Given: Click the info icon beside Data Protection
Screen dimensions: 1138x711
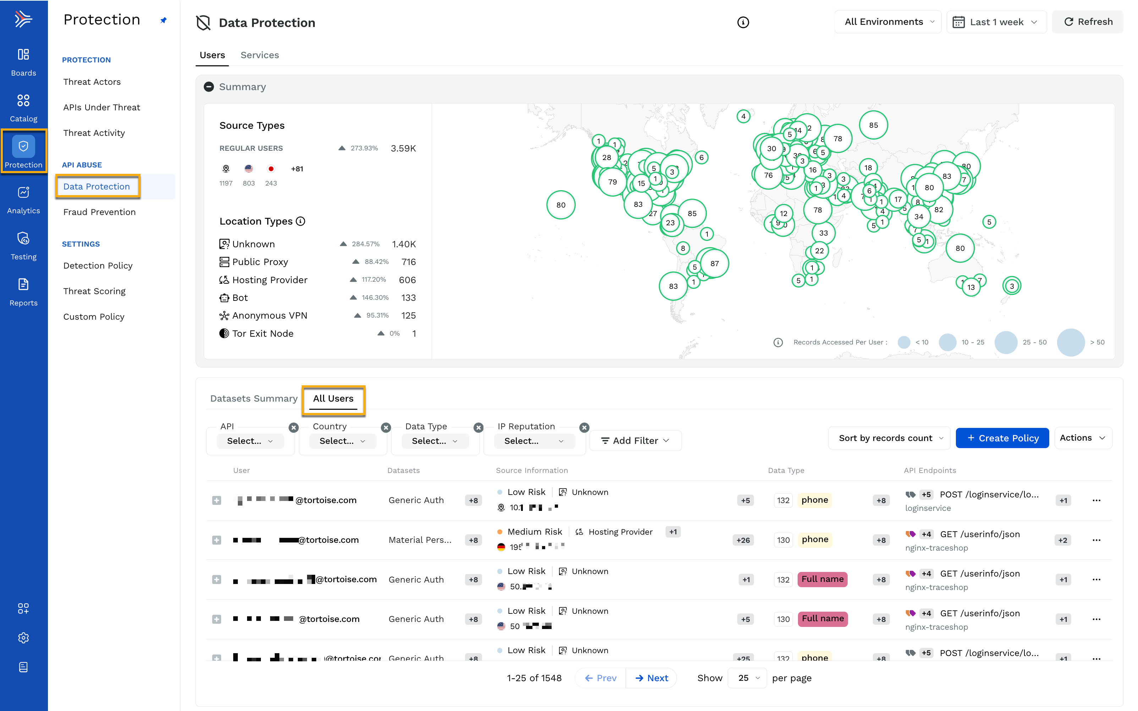Looking at the screenshot, I should pos(743,22).
